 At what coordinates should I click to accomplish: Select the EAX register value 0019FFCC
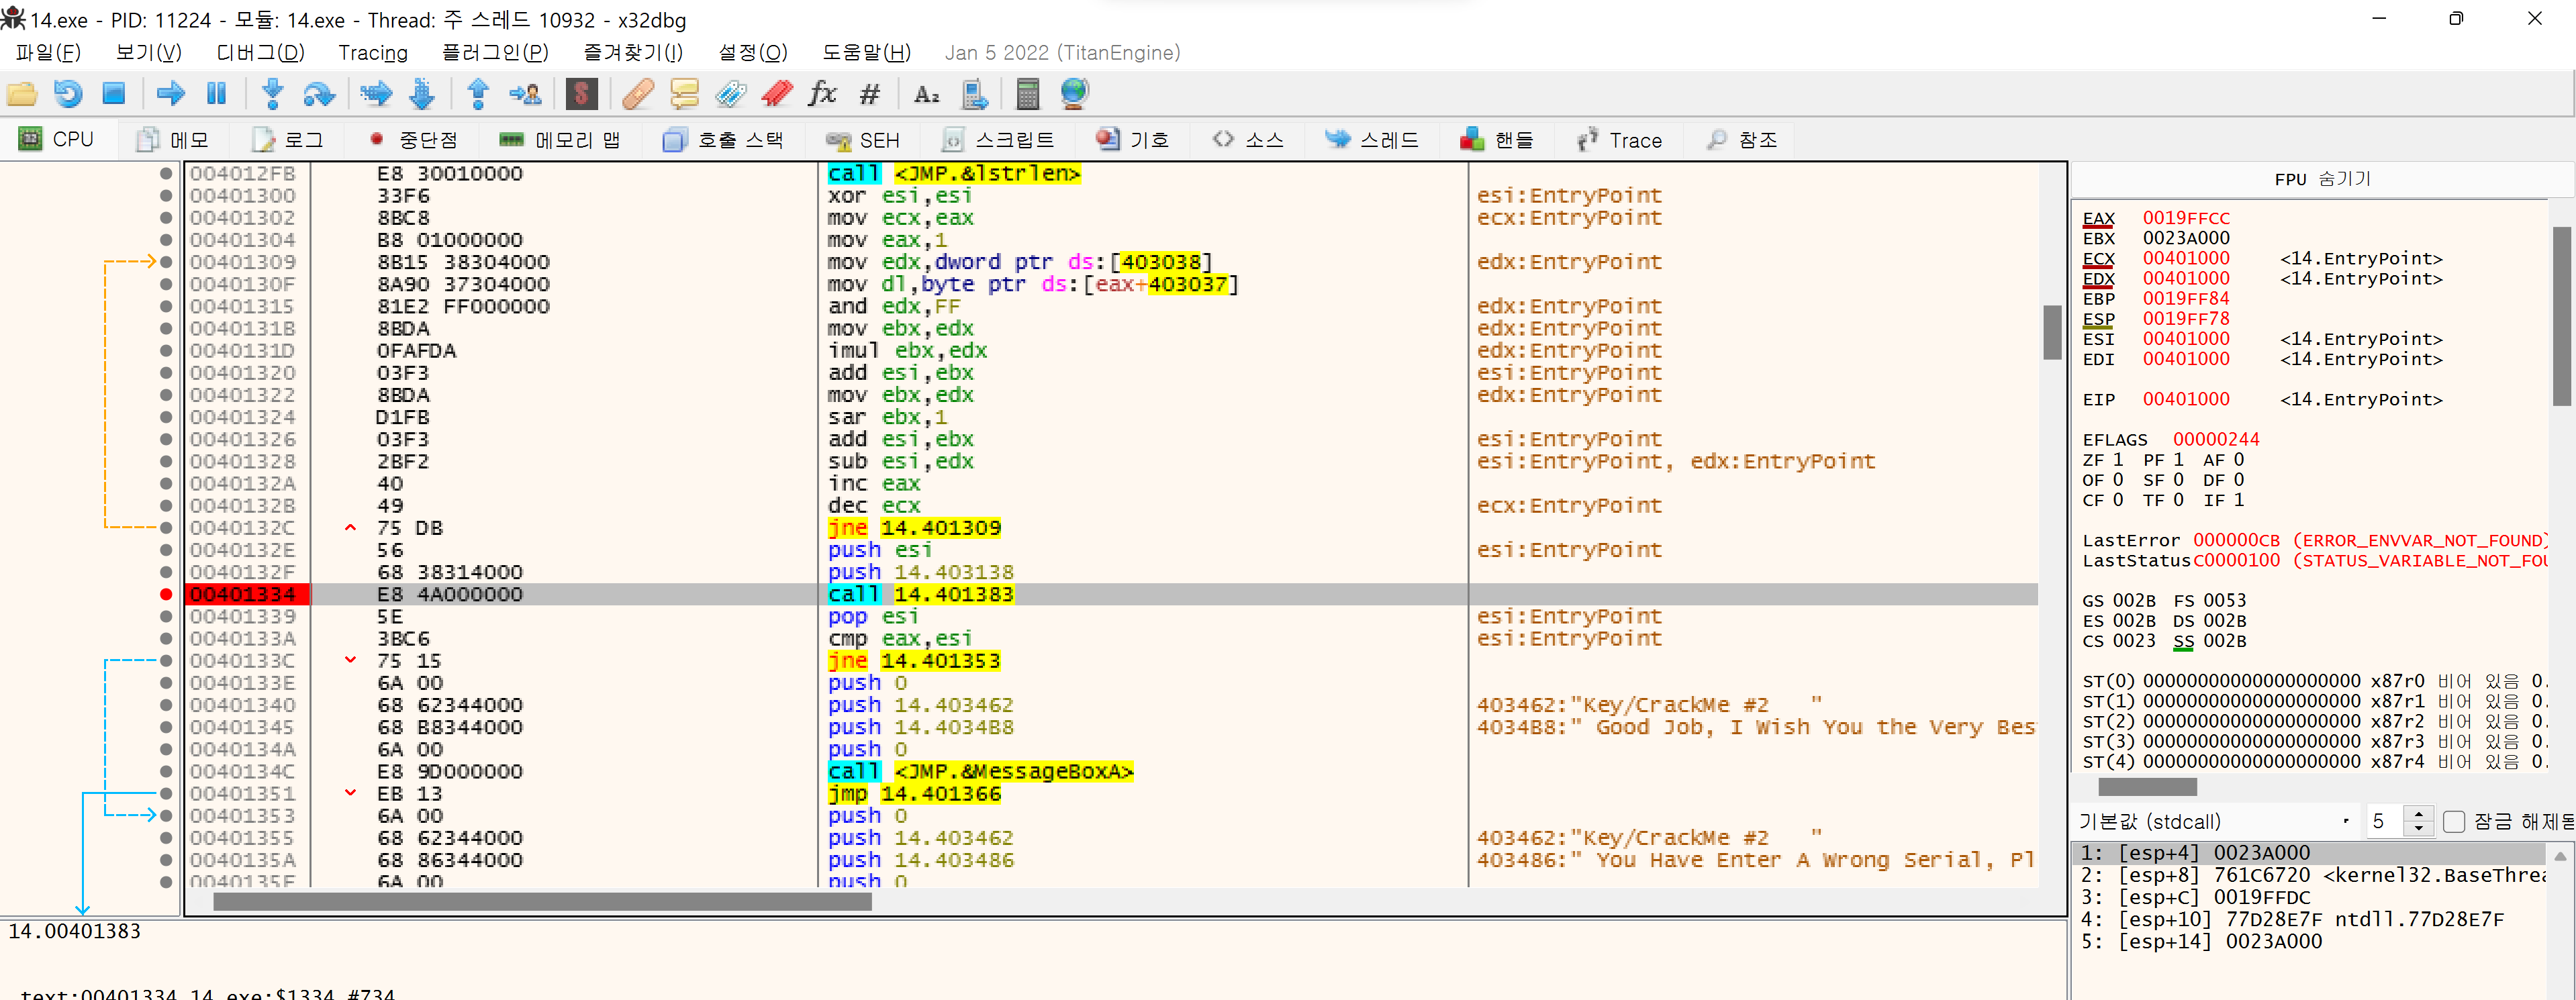tap(2186, 218)
